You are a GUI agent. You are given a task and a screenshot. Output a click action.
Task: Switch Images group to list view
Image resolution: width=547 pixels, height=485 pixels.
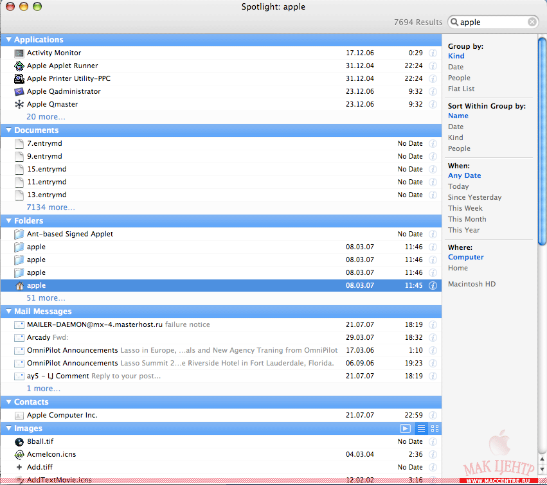(x=422, y=428)
